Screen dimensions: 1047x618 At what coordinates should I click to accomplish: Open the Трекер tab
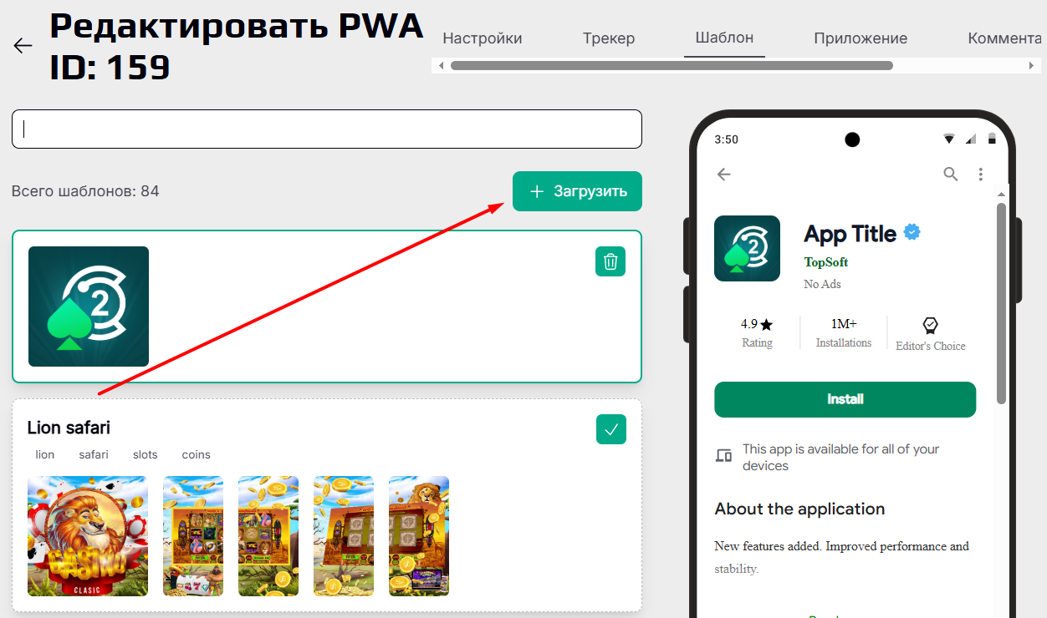tap(609, 38)
